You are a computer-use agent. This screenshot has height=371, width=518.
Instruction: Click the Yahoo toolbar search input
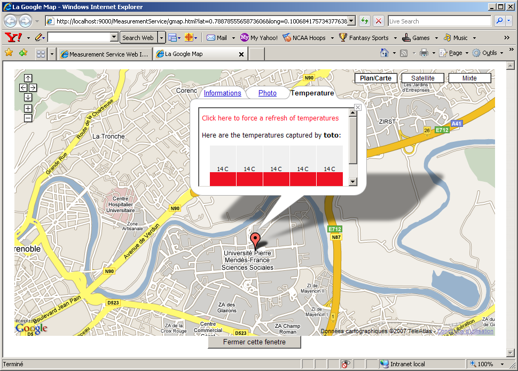tap(79, 37)
